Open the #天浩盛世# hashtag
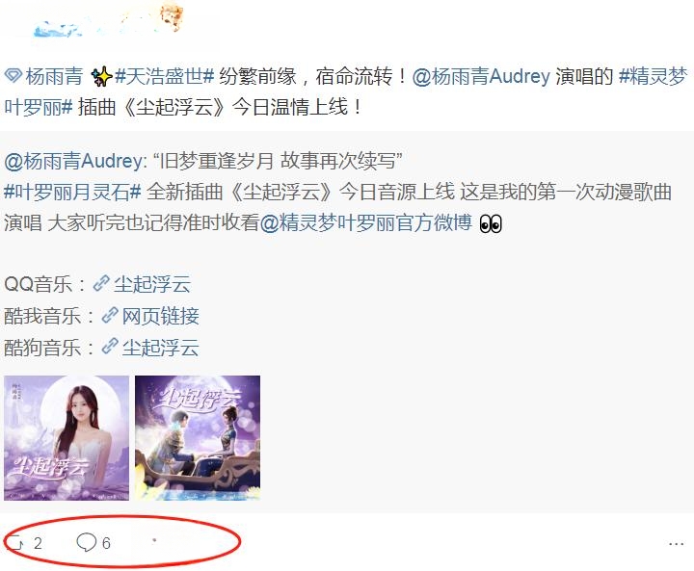The image size is (694, 571). tap(165, 76)
